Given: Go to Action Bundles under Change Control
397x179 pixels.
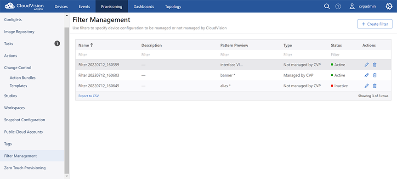Looking at the screenshot, I should pyautogui.click(x=23, y=78).
